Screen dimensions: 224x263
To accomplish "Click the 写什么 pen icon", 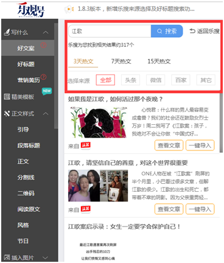I will click(x=7, y=32).
